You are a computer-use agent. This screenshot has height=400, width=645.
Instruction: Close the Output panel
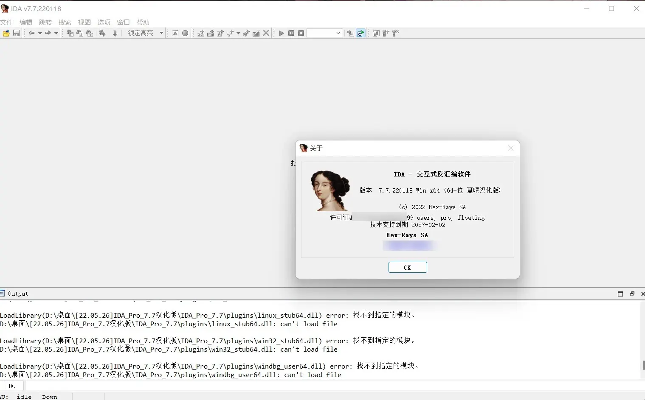coord(643,294)
